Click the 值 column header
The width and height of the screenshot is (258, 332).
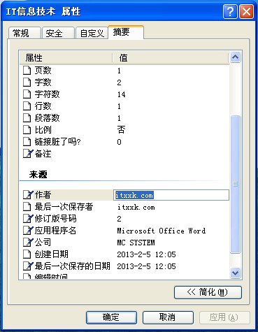[x=171, y=58]
